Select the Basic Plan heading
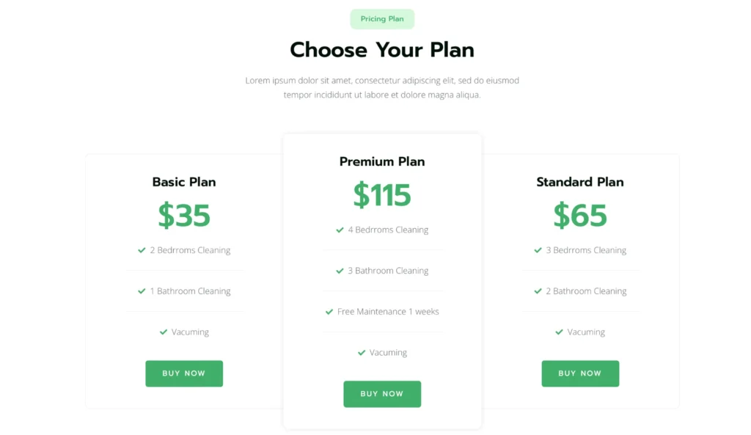 184,182
